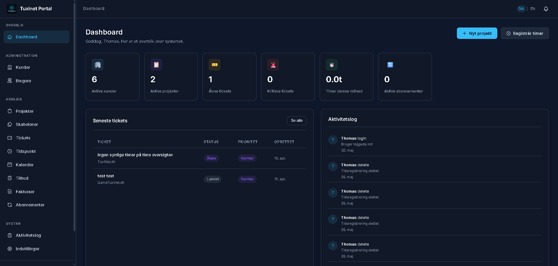Click the Tuxinet Portal title text
The image size is (558, 266).
click(x=36, y=8)
